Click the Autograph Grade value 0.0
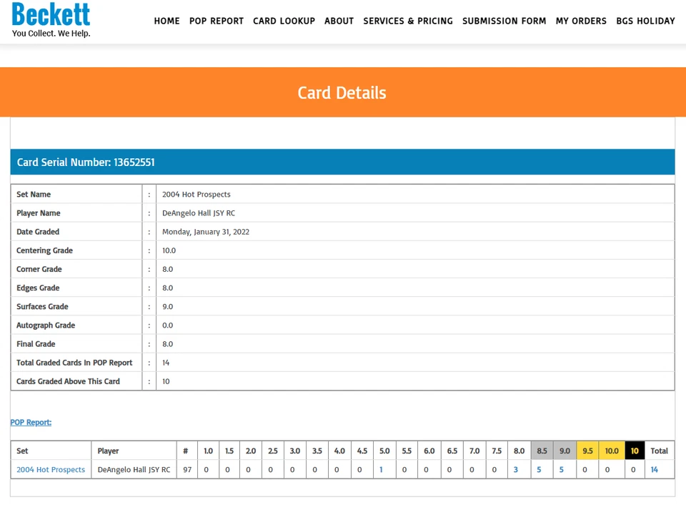The image size is (686, 505). [167, 325]
